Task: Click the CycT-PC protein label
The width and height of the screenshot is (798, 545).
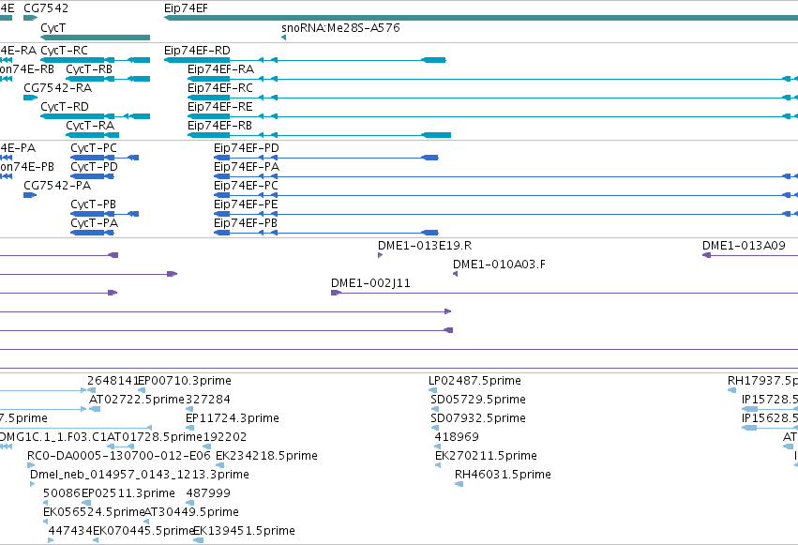Action: [94, 148]
